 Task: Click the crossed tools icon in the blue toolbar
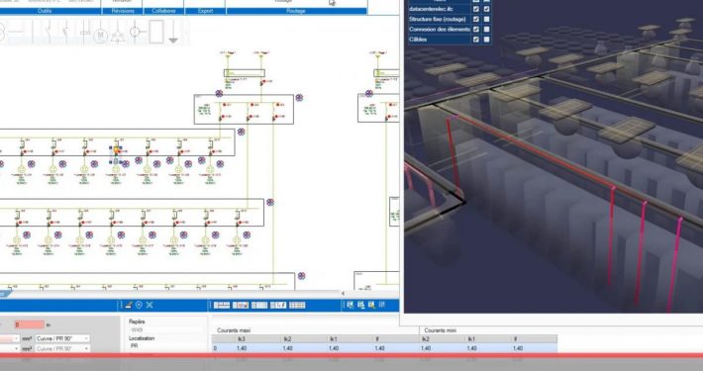tap(150, 305)
